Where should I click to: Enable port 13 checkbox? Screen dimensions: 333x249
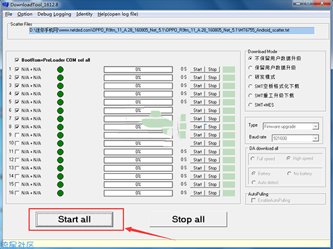click(x=17, y=168)
